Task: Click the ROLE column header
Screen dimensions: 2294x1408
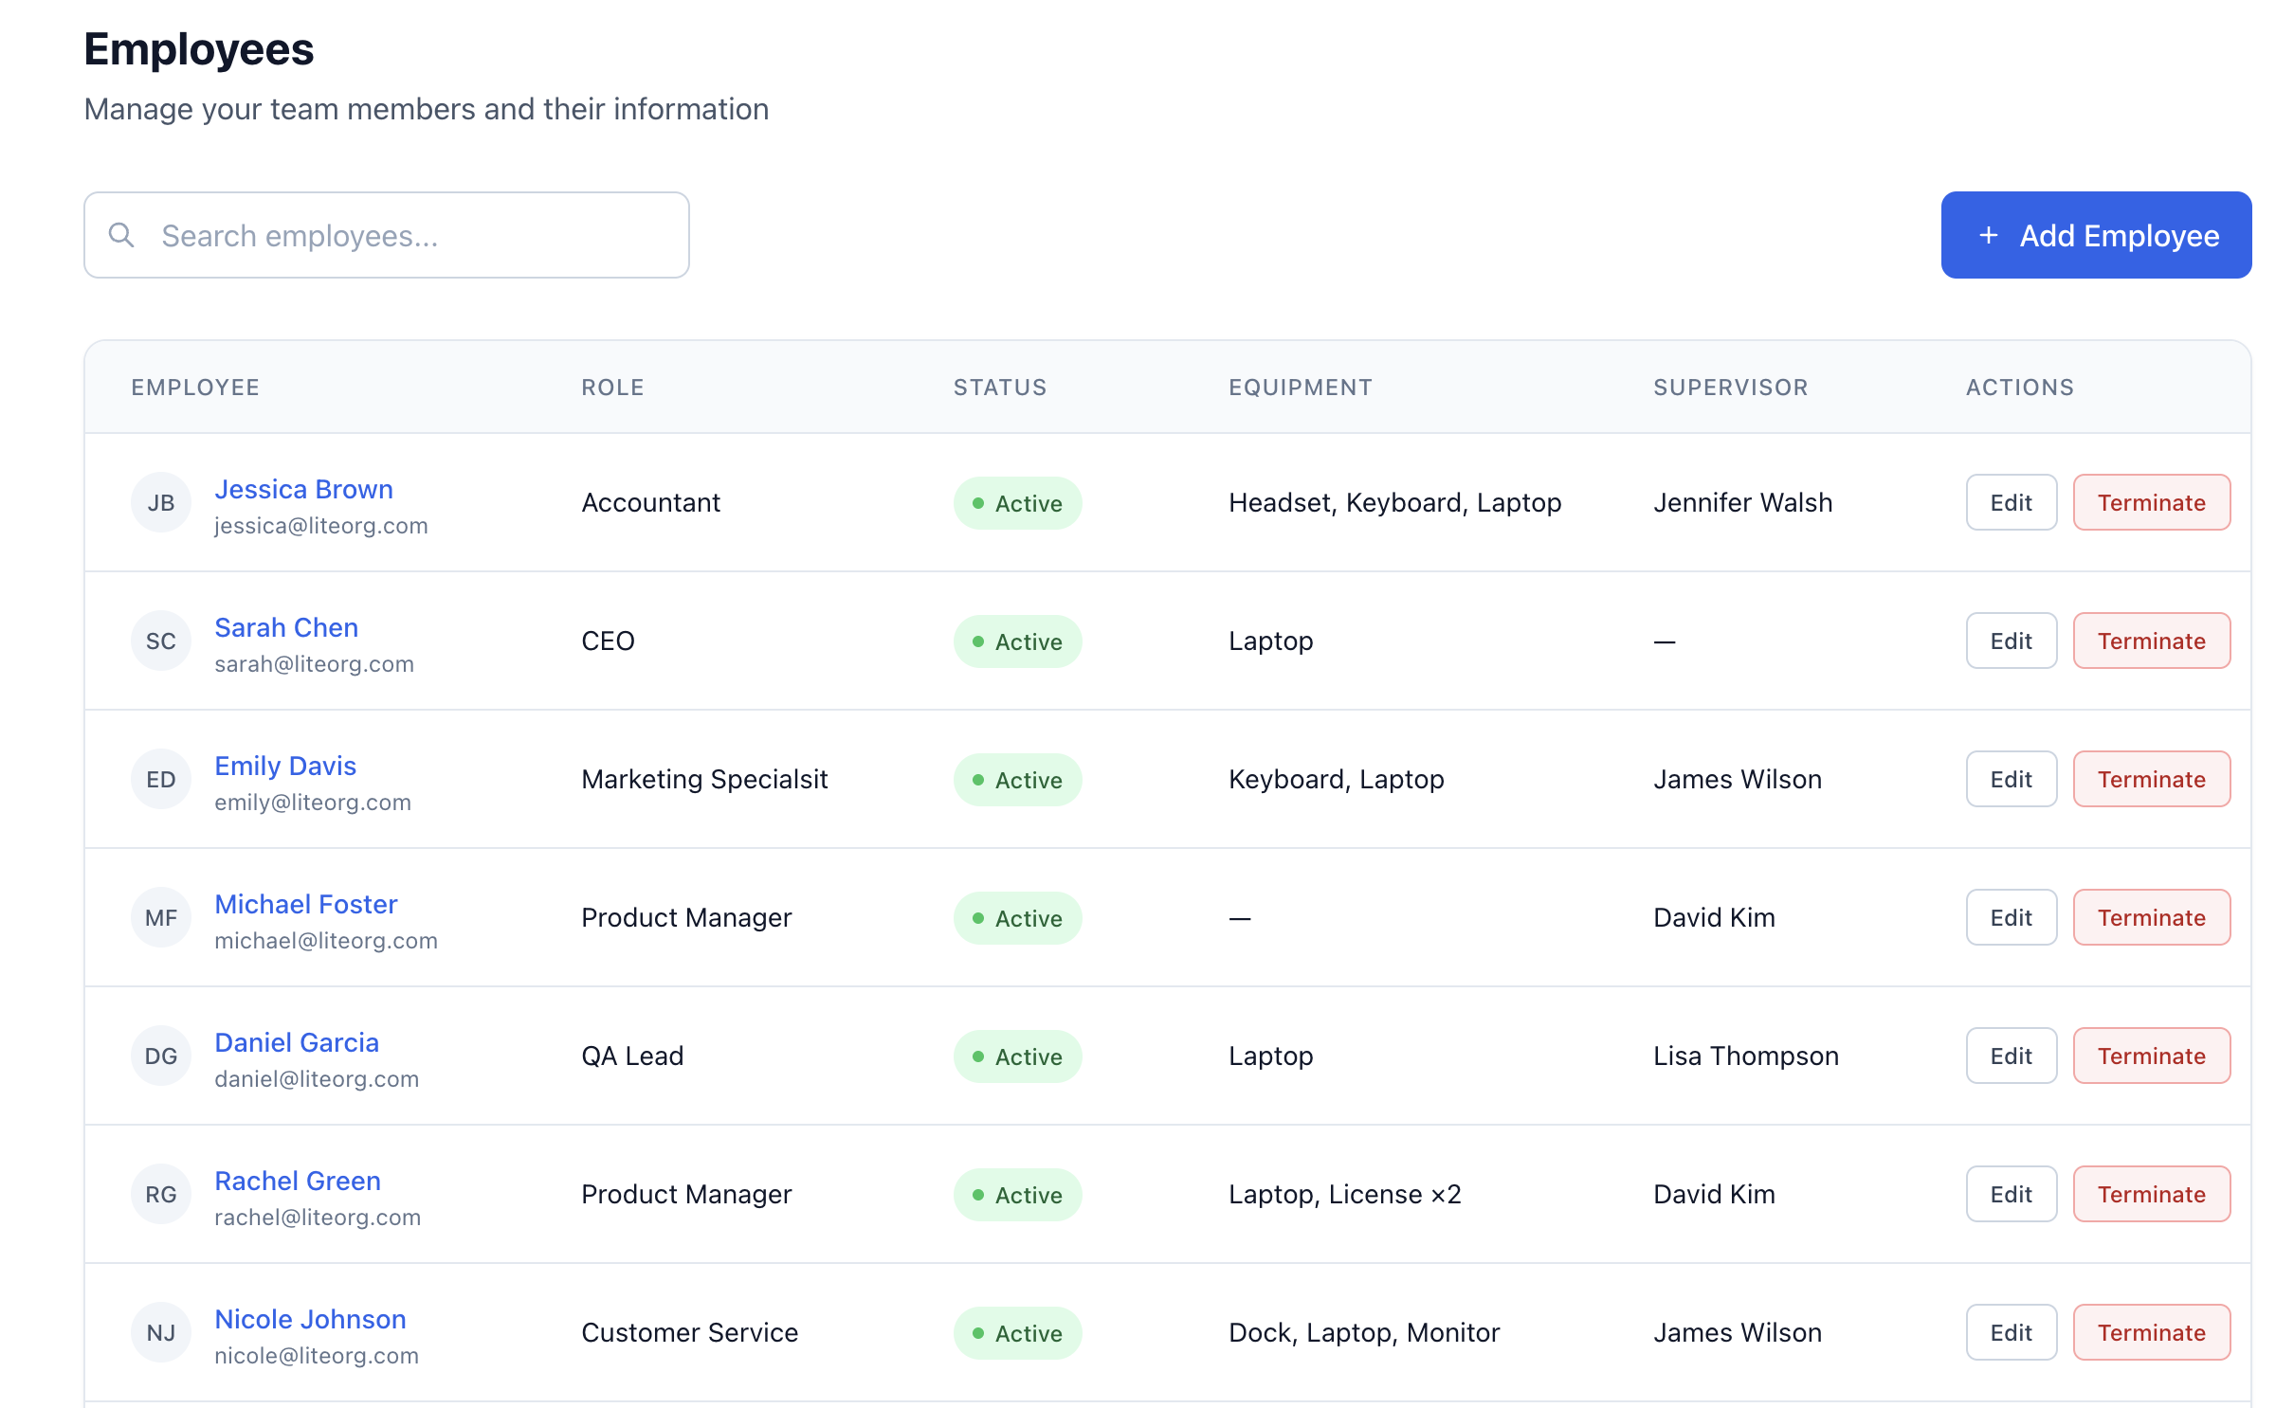Action: [612, 388]
